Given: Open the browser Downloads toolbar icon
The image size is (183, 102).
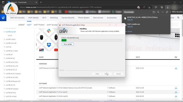Looking at the screenshot, I should click(x=168, y=7).
